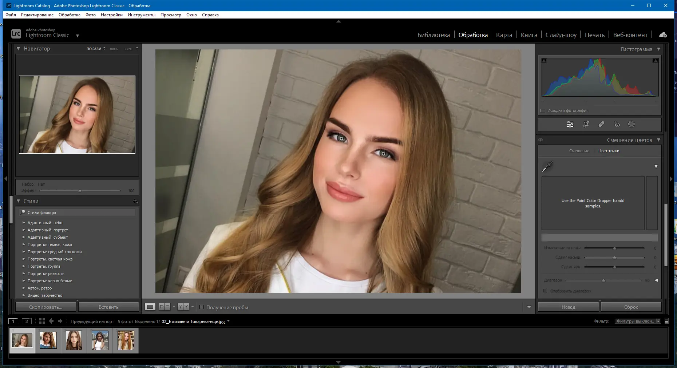
Task: Click the Lrc logo badge
Action: point(16,34)
